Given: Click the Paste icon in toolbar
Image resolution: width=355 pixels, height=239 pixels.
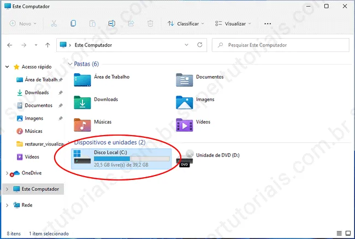Looking at the screenshot, I should click(x=92, y=24).
